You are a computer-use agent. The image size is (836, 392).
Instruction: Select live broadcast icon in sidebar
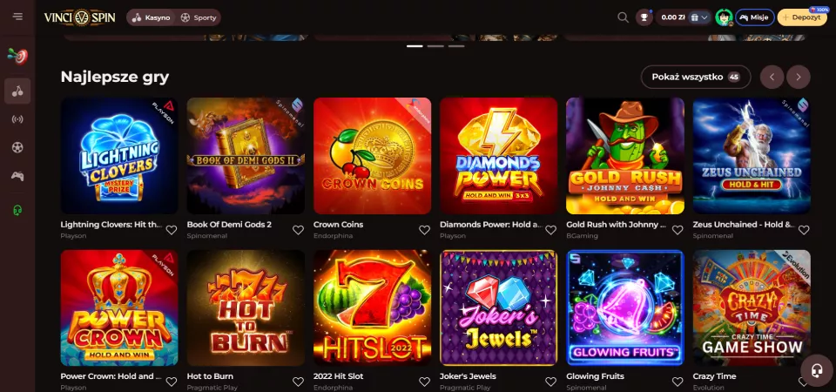17,119
